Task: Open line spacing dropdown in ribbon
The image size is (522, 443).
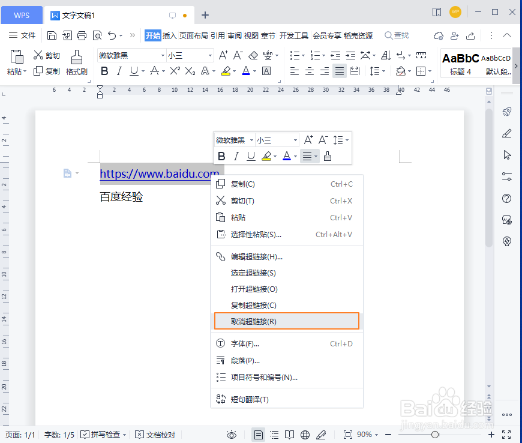Action: click(x=383, y=71)
